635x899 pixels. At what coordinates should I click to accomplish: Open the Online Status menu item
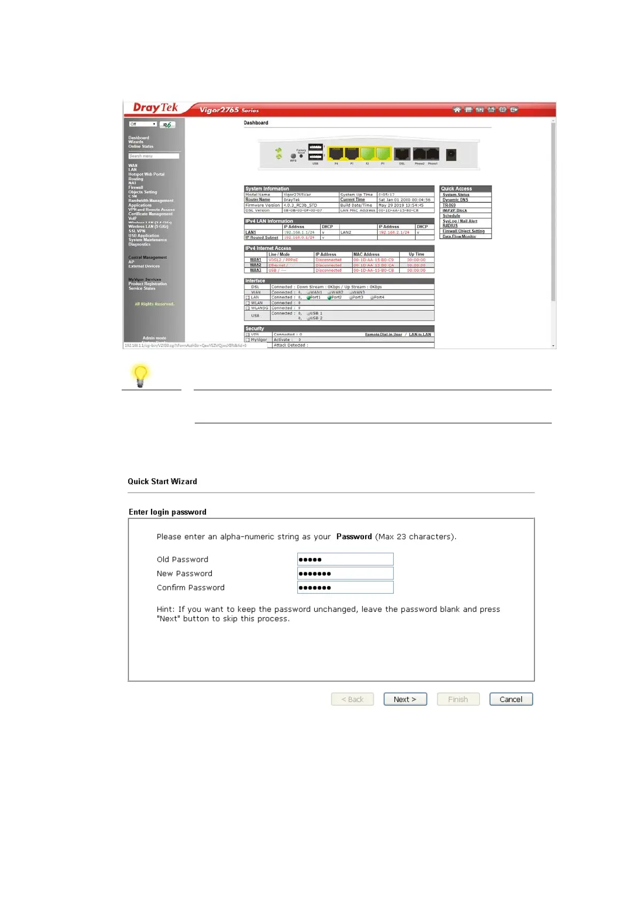click(141, 146)
